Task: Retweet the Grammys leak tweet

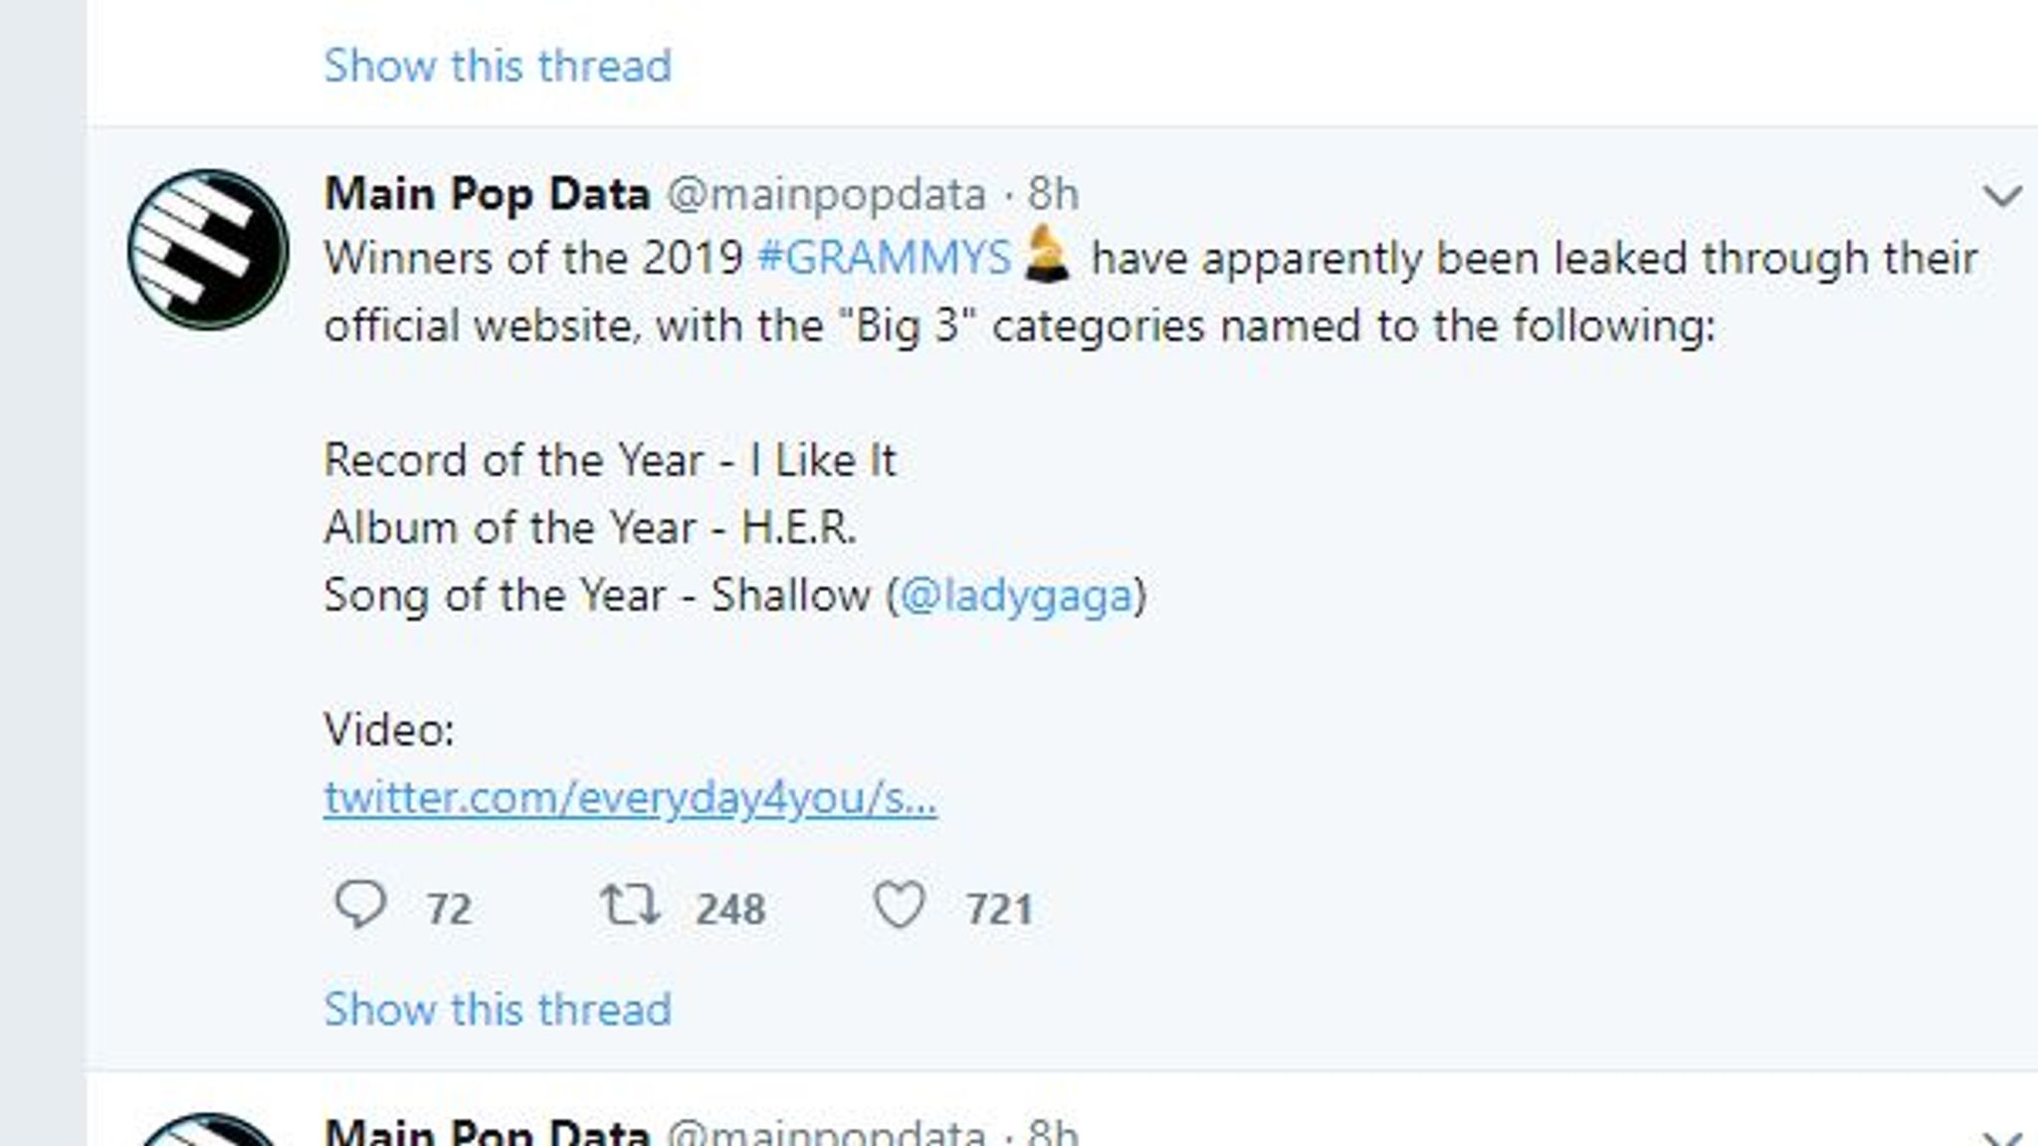Action: coord(629,905)
